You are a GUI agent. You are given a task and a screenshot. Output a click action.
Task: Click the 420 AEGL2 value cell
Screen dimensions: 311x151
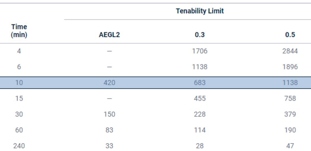click(109, 82)
